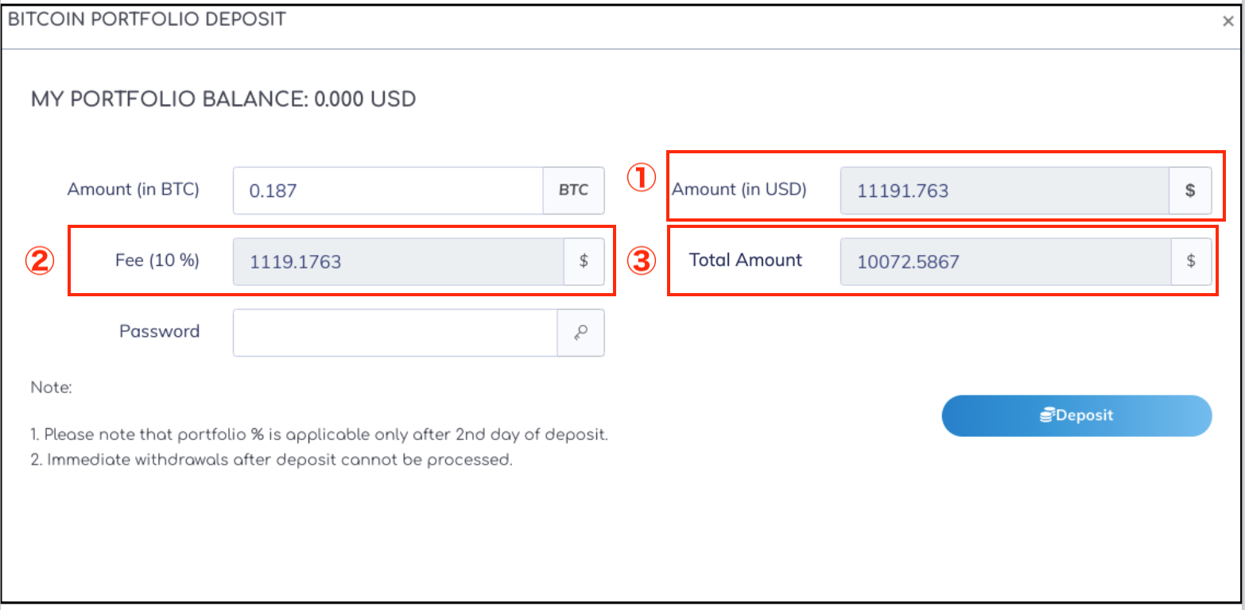Click the Deposit button
Screen dimensions: 1245x610
click(x=1076, y=415)
